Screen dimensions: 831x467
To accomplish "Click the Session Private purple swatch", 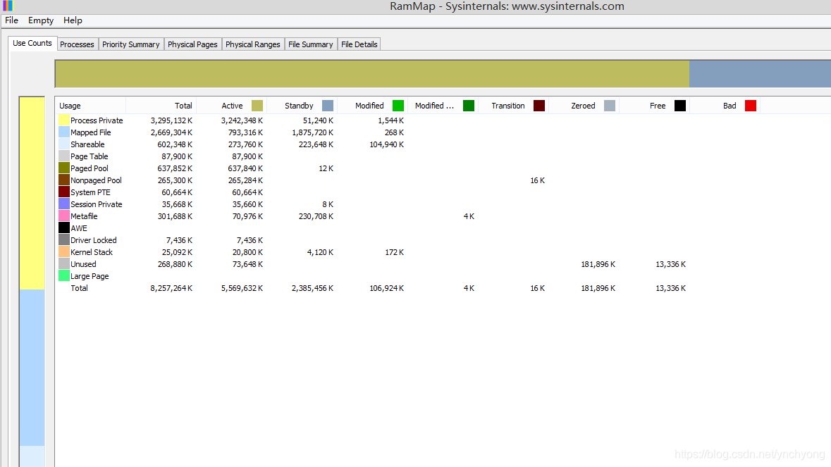I will click(64, 204).
